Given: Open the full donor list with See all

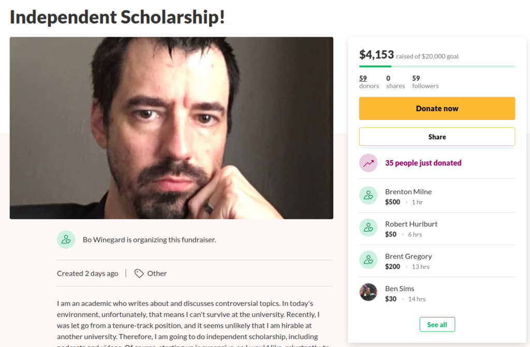Looking at the screenshot, I should coord(437,324).
